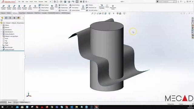Switch to the SOLIDWORKS Add-Ins tab
Screen dimensions: 194x109
(54, 13)
